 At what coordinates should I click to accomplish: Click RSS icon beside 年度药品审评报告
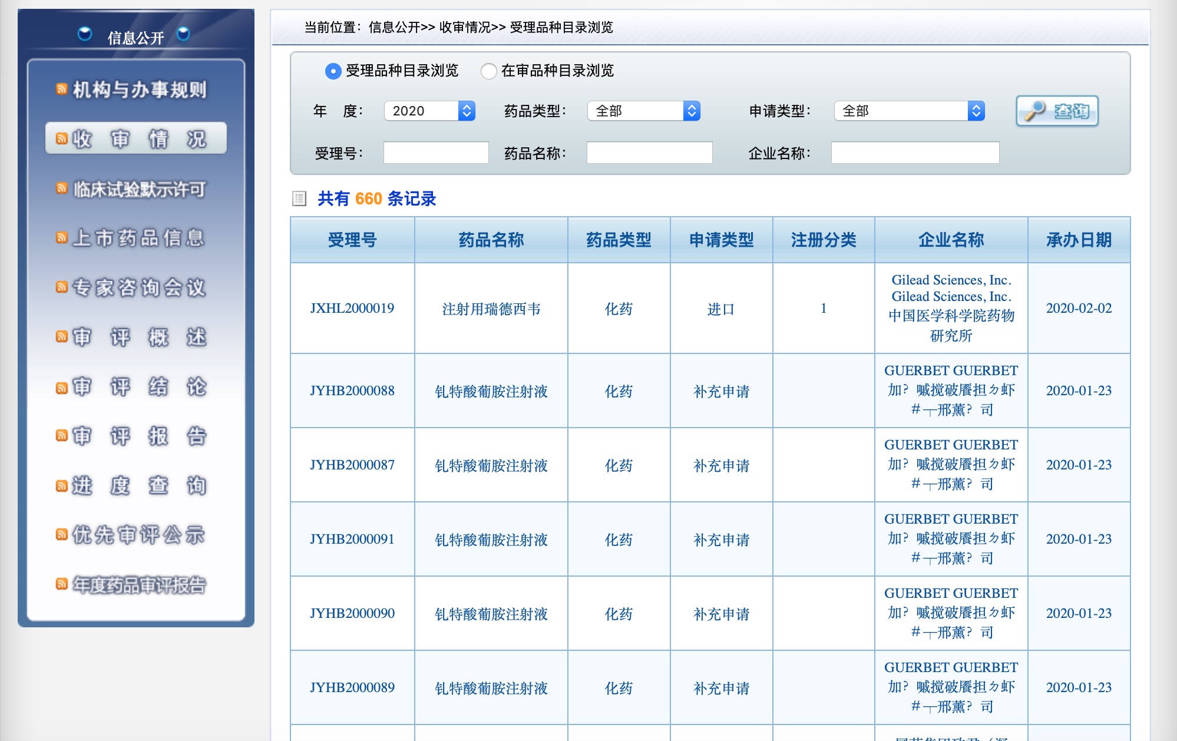61,584
